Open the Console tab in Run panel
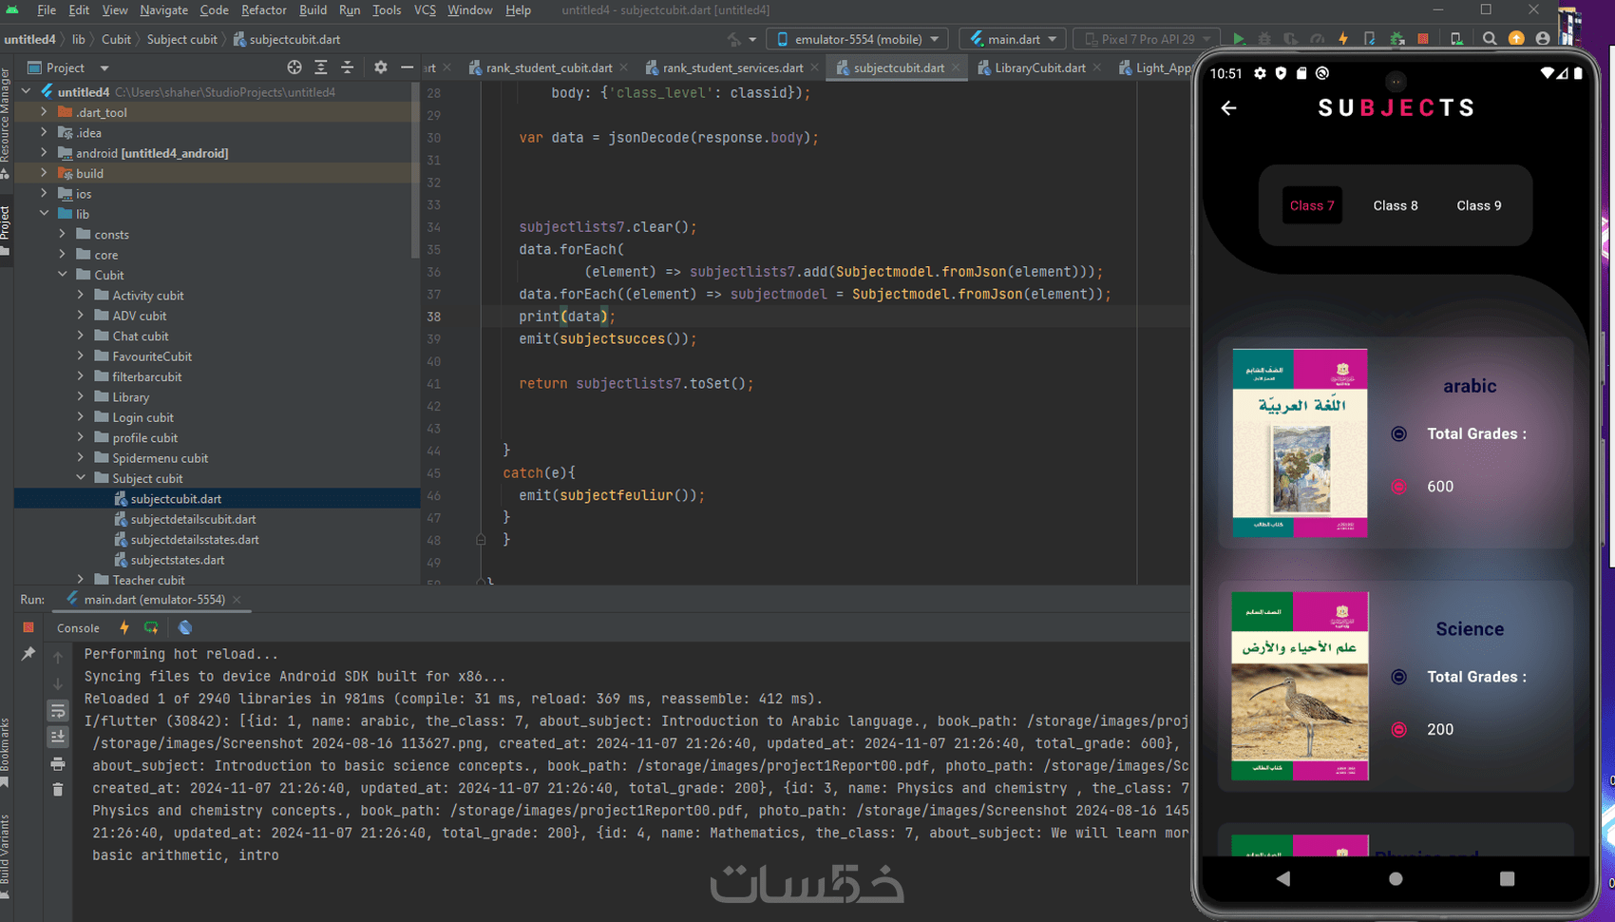The image size is (1615, 922). 78,627
